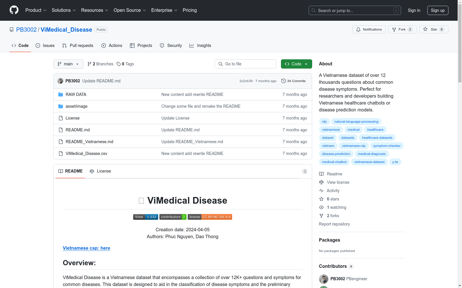
Task: Open the asset/image folder icon
Action: point(61,106)
